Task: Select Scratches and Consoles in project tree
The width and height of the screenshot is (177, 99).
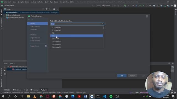Action: (x=16, y=18)
